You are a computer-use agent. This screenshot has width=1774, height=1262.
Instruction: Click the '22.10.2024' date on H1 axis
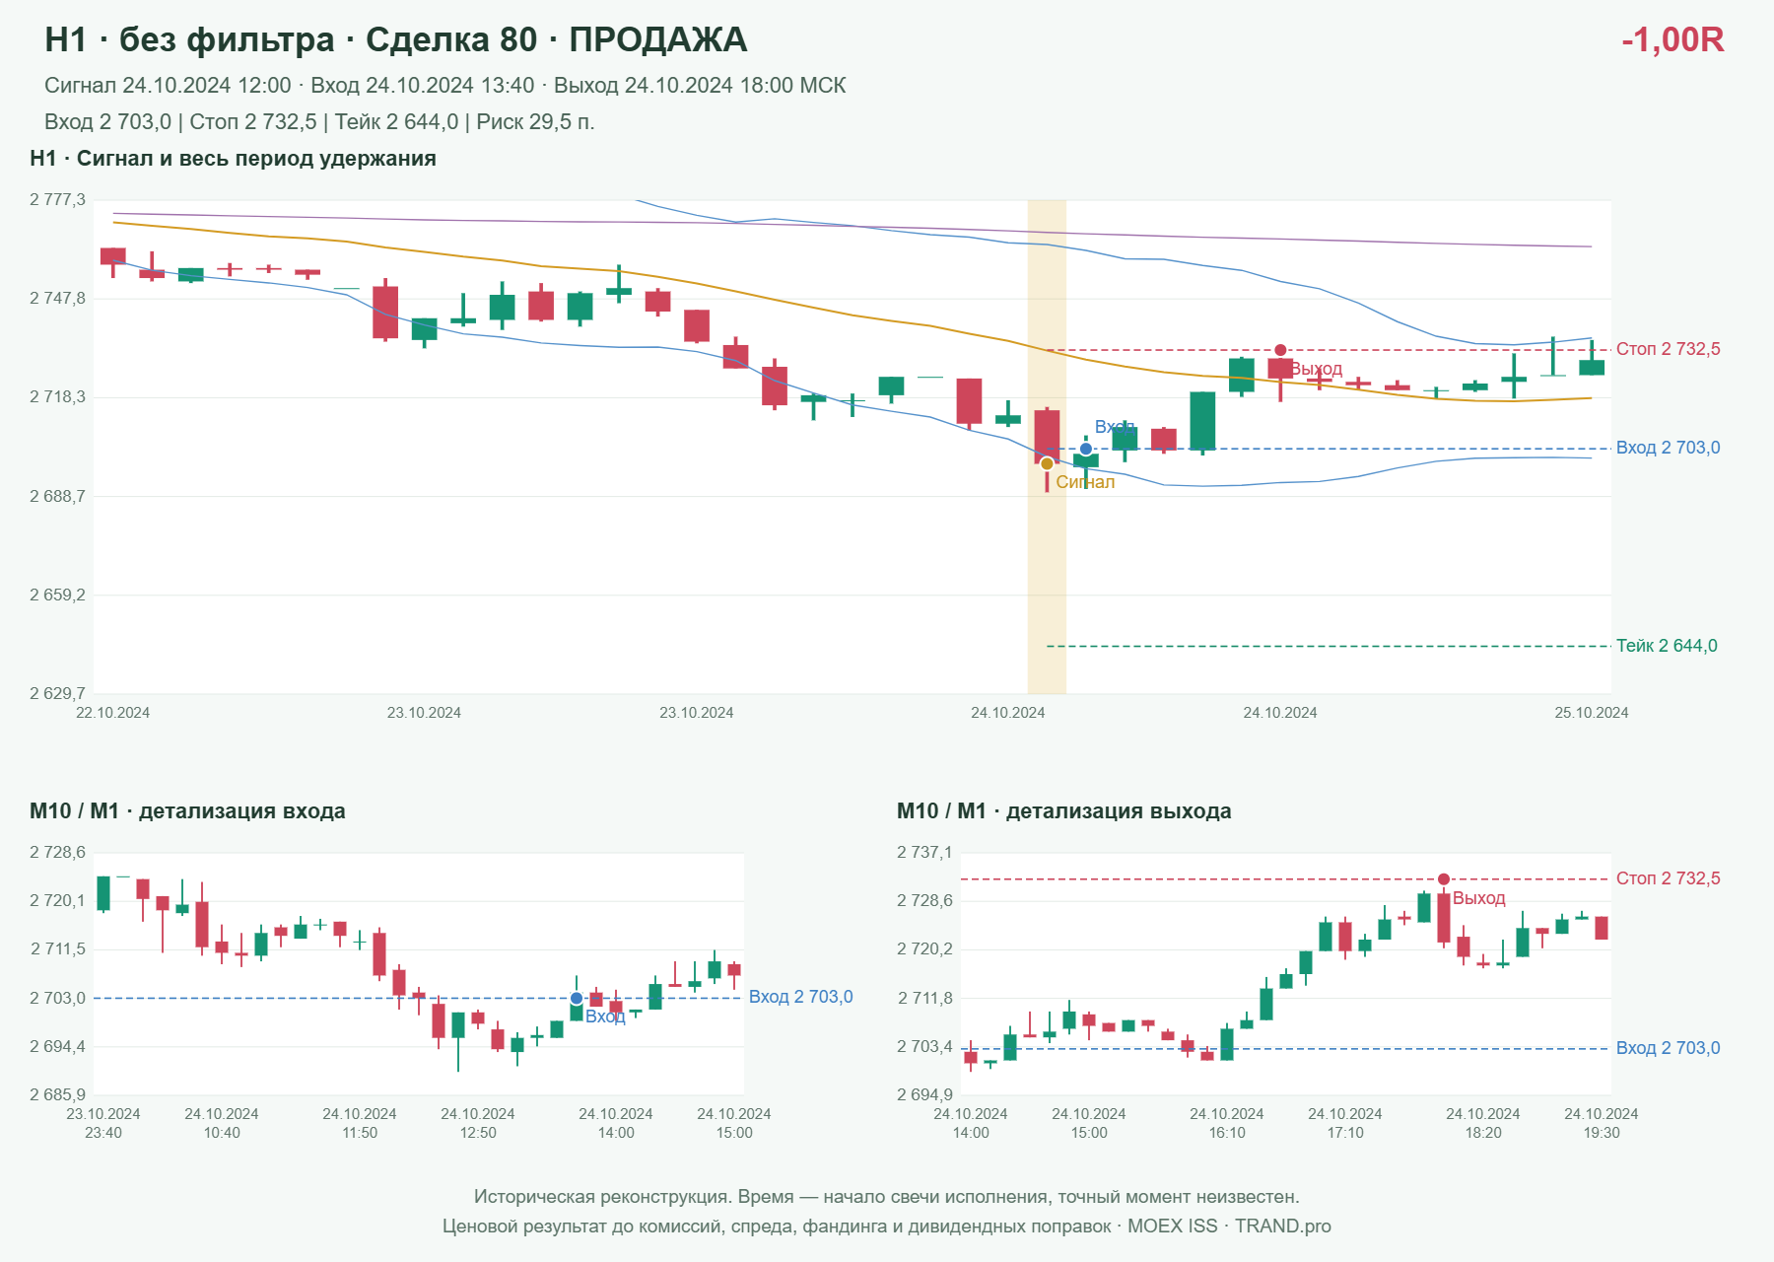coord(112,713)
